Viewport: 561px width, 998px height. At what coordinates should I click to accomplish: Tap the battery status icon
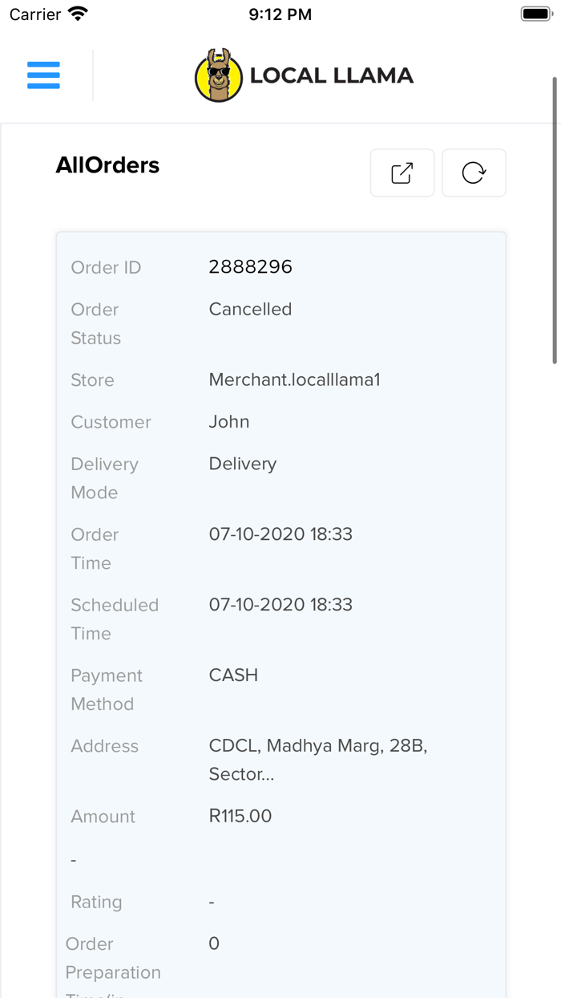536,14
